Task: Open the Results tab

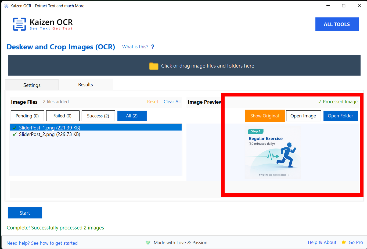Action: (x=85, y=85)
